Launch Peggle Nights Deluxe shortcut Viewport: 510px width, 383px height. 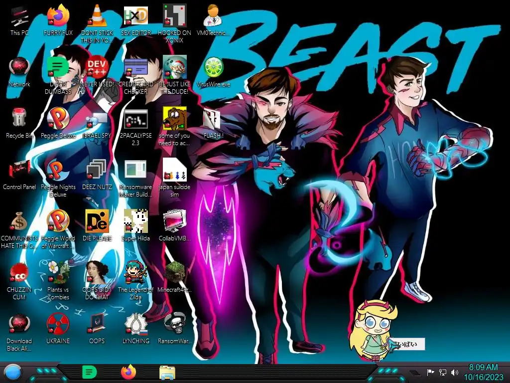(58, 179)
